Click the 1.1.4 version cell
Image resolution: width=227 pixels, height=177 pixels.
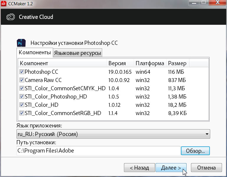click(x=113, y=113)
